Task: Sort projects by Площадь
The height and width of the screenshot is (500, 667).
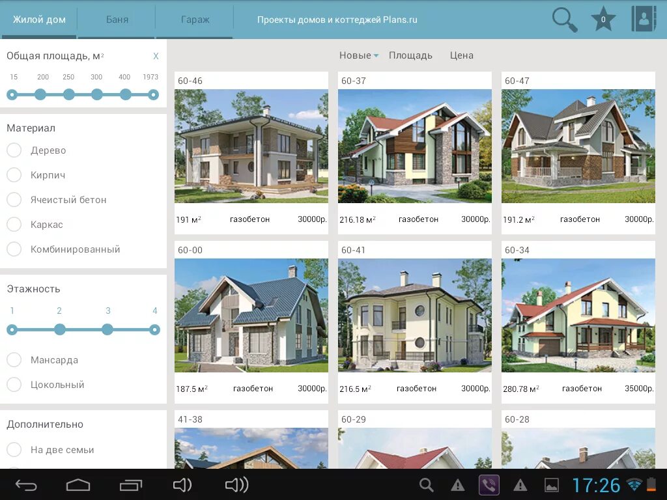Action: pos(410,55)
